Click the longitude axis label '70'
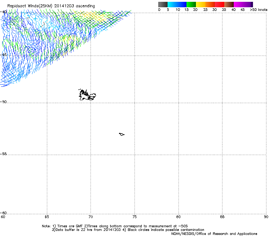 tap(91, 217)
